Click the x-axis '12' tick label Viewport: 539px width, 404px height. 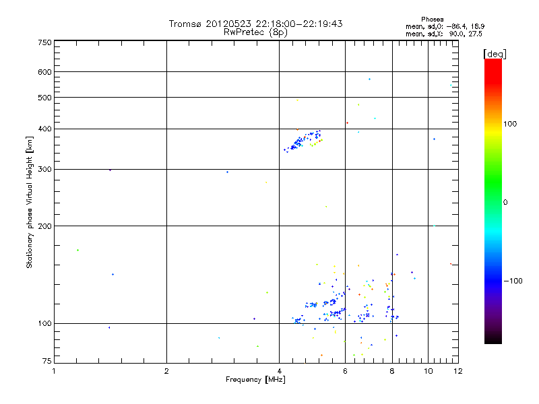(458, 371)
